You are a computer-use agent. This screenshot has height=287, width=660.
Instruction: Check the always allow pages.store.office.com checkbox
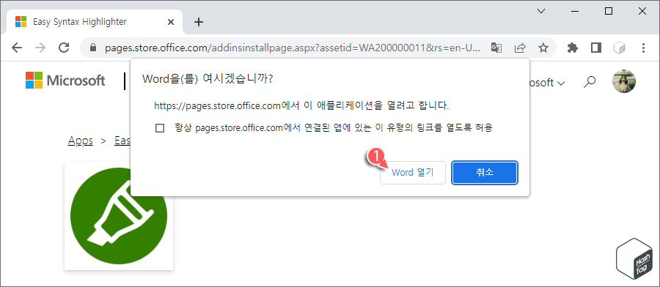160,128
